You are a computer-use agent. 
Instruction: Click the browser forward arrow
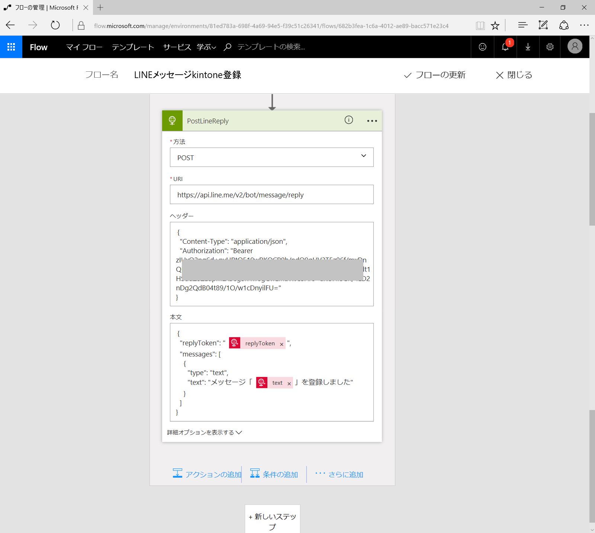33,25
